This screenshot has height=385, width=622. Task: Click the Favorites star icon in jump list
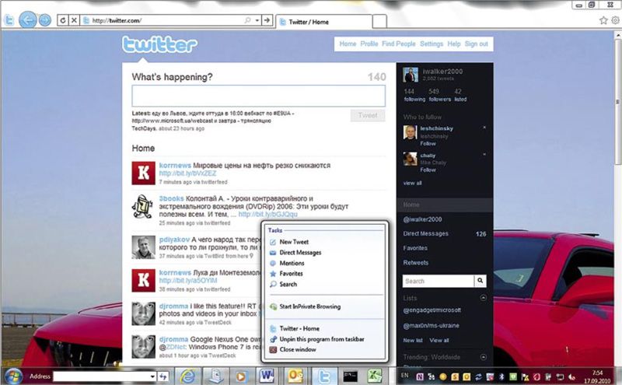point(272,274)
